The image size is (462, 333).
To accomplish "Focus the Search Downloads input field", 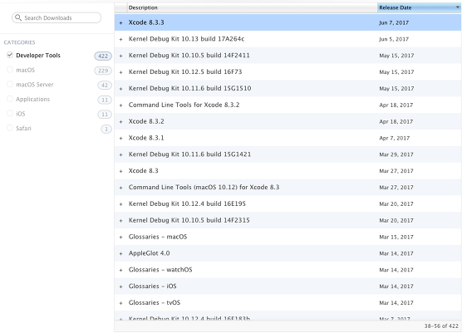I will (57, 17).
